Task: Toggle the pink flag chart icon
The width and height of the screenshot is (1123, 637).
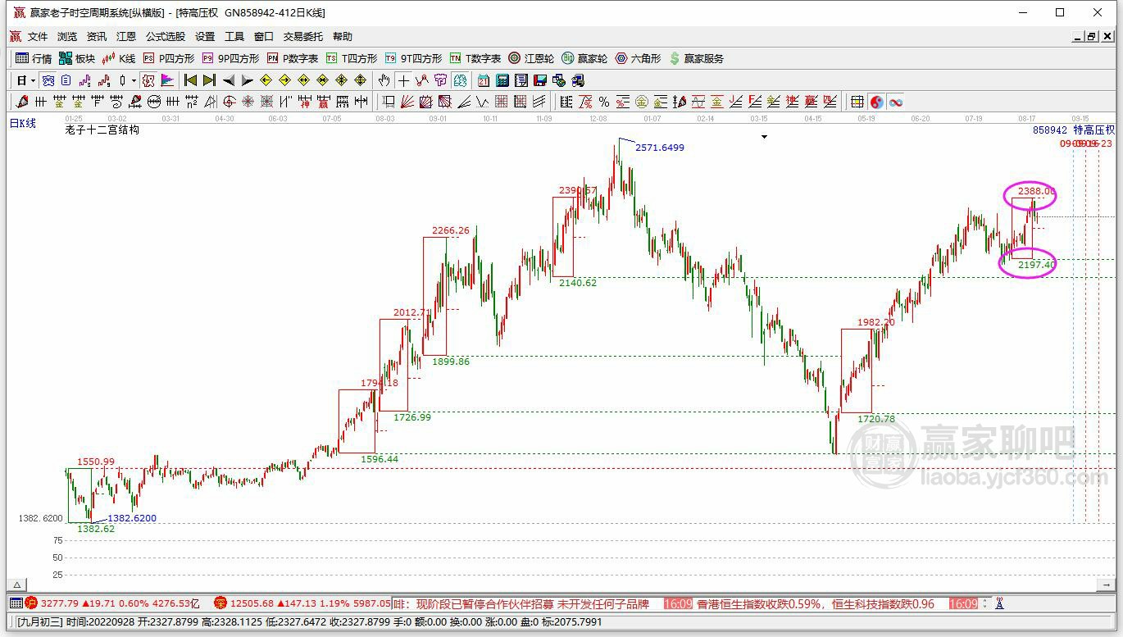Action: (166, 80)
